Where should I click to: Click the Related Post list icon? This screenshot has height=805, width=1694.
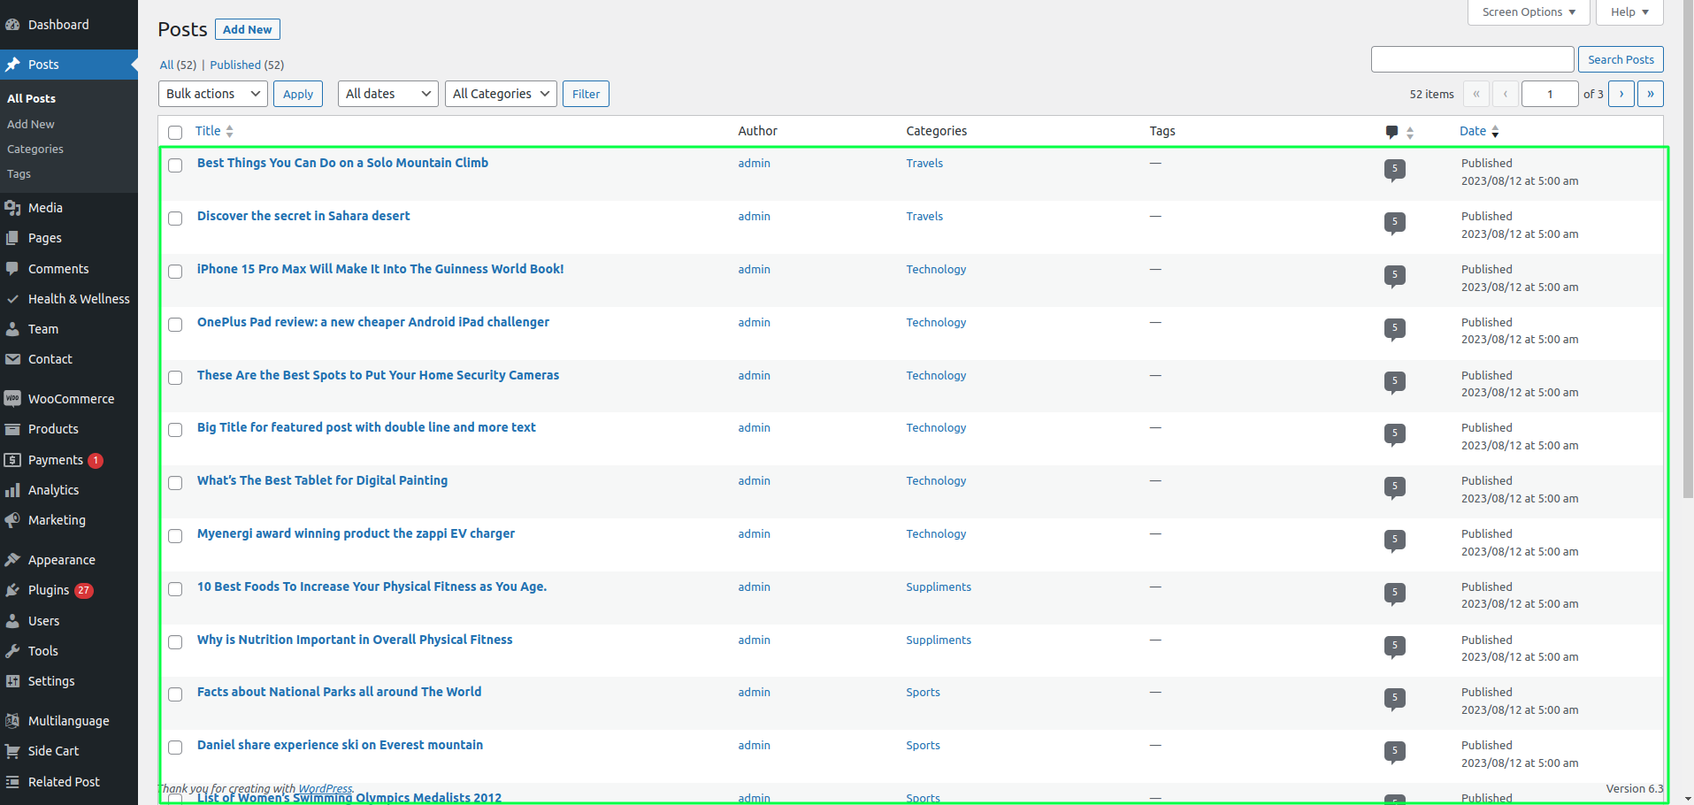12,782
